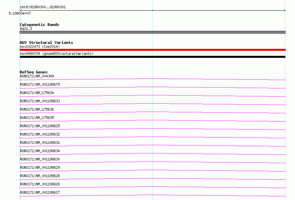Viewport: 295px width, 200px height.
Task: Open transcript RUNX1T1|NM_001198633
Action: (x=40, y=101)
